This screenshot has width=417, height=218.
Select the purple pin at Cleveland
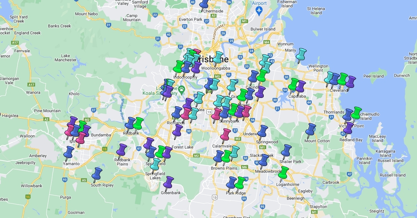(x=350, y=82)
